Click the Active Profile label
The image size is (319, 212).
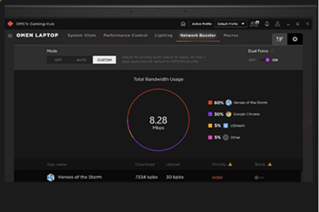coord(202,24)
